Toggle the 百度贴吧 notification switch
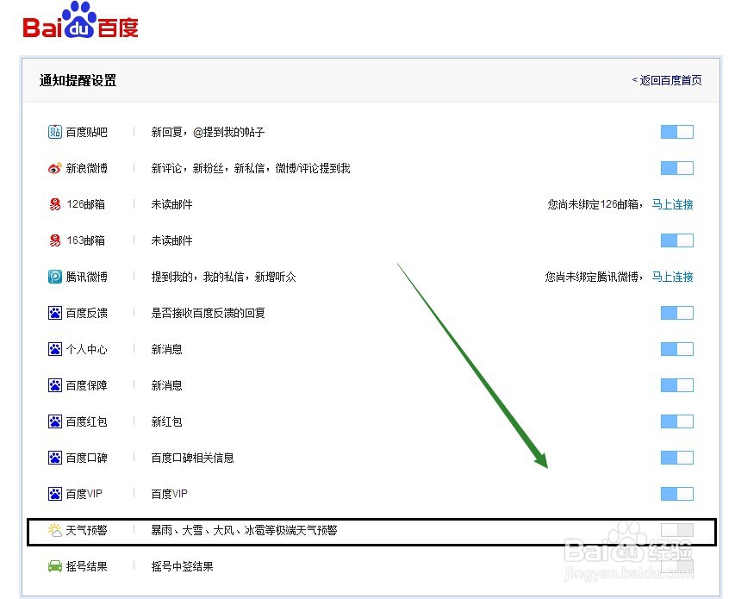The width and height of the screenshot is (735, 599). point(677,132)
